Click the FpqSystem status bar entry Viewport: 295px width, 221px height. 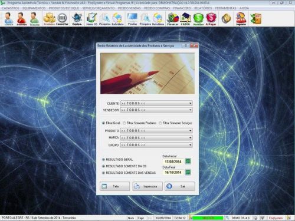pos(276,218)
